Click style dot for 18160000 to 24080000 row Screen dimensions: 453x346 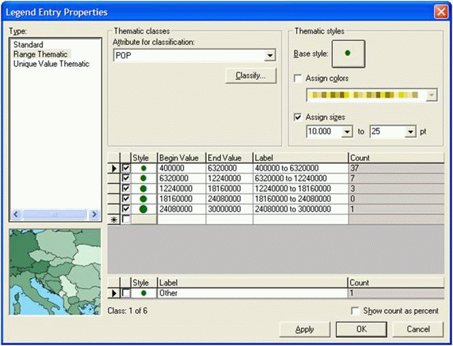pos(143,199)
